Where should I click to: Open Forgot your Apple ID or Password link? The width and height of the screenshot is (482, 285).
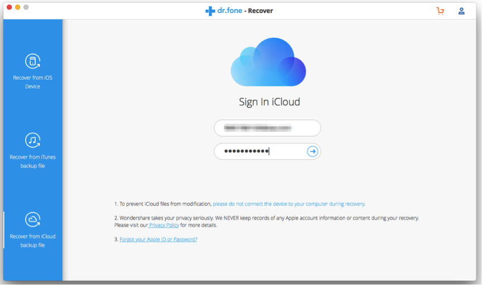click(158, 239)
